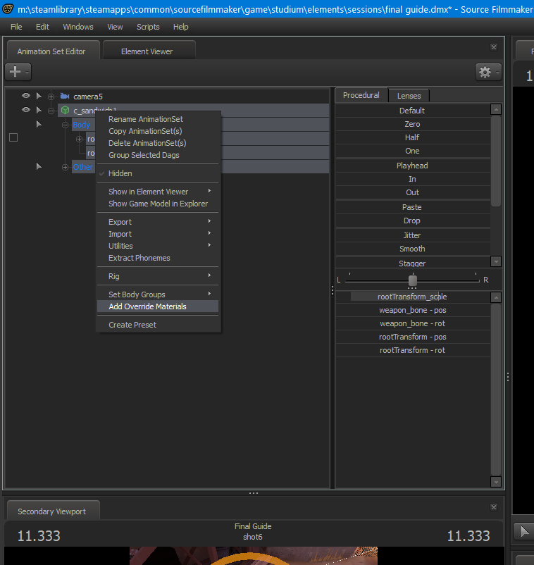Expand the camera5 tree node
The image size is (534, 565).
pos(51,97)
